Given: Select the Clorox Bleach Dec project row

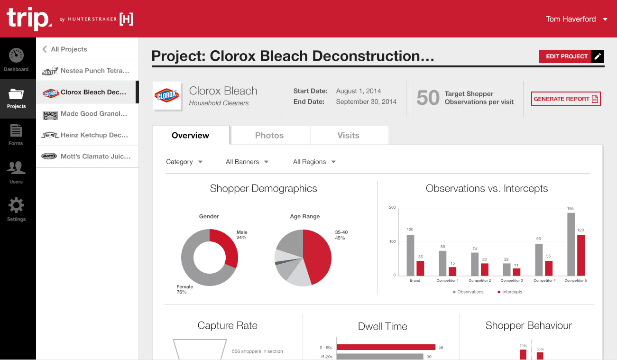Looking at the screenshot, I should click(87, 92).
